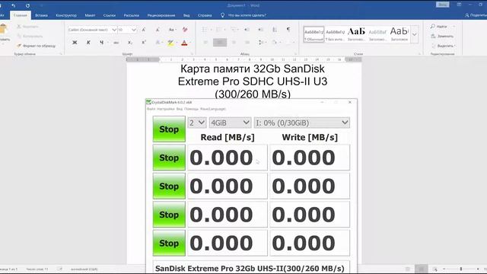The height and width of the screenshot is (274, 487).
Task: Clear all formatting with the eraser icon
Action: 185,30
